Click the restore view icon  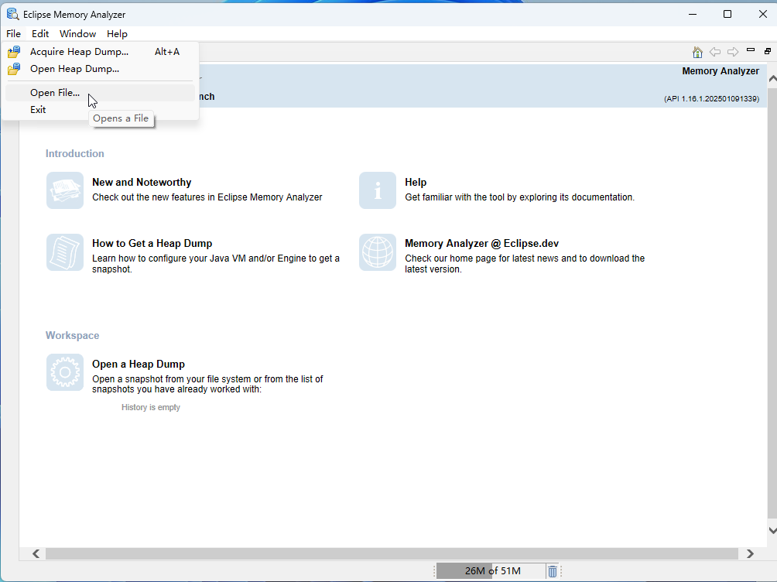pos(768,50)
